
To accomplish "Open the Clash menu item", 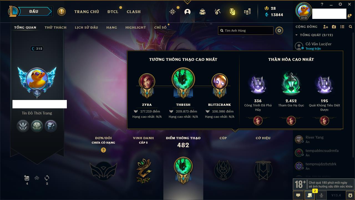I will 134,12.
